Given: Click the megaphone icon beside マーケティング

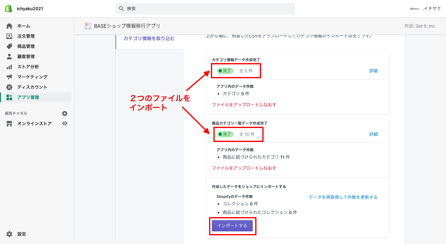Looking at the screenshot, I should pyautogui.click(x=9, y=77).
